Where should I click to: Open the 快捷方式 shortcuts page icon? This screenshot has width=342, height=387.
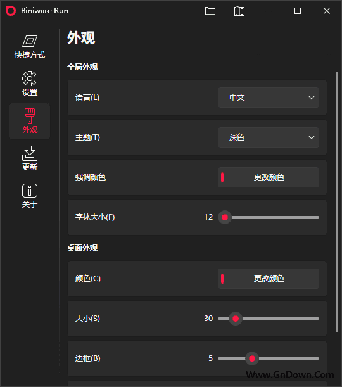coord(30,41)
